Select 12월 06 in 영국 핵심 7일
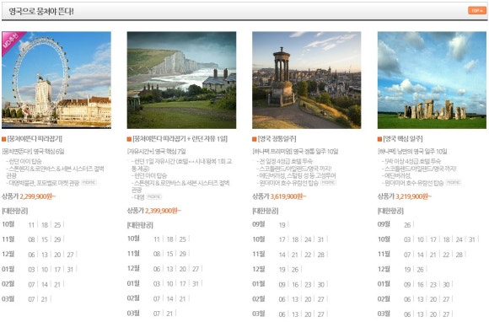Viewport: 489px width, 322px height. pos(157,269)
